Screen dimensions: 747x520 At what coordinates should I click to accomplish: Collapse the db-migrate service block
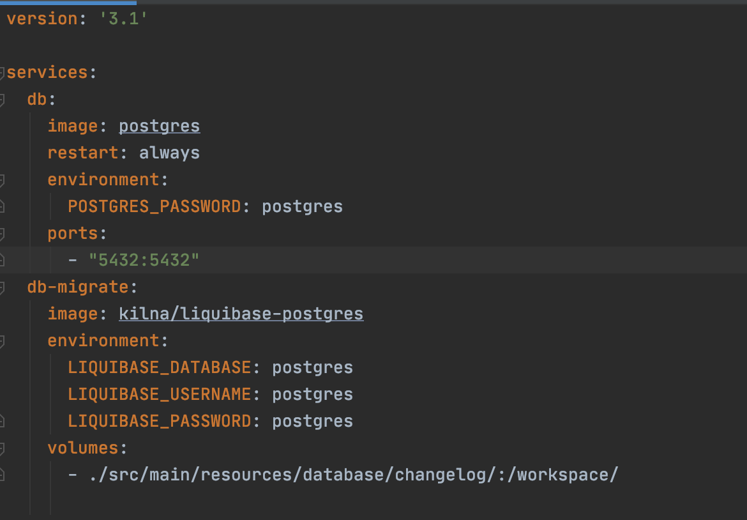(x=2, y=287)
